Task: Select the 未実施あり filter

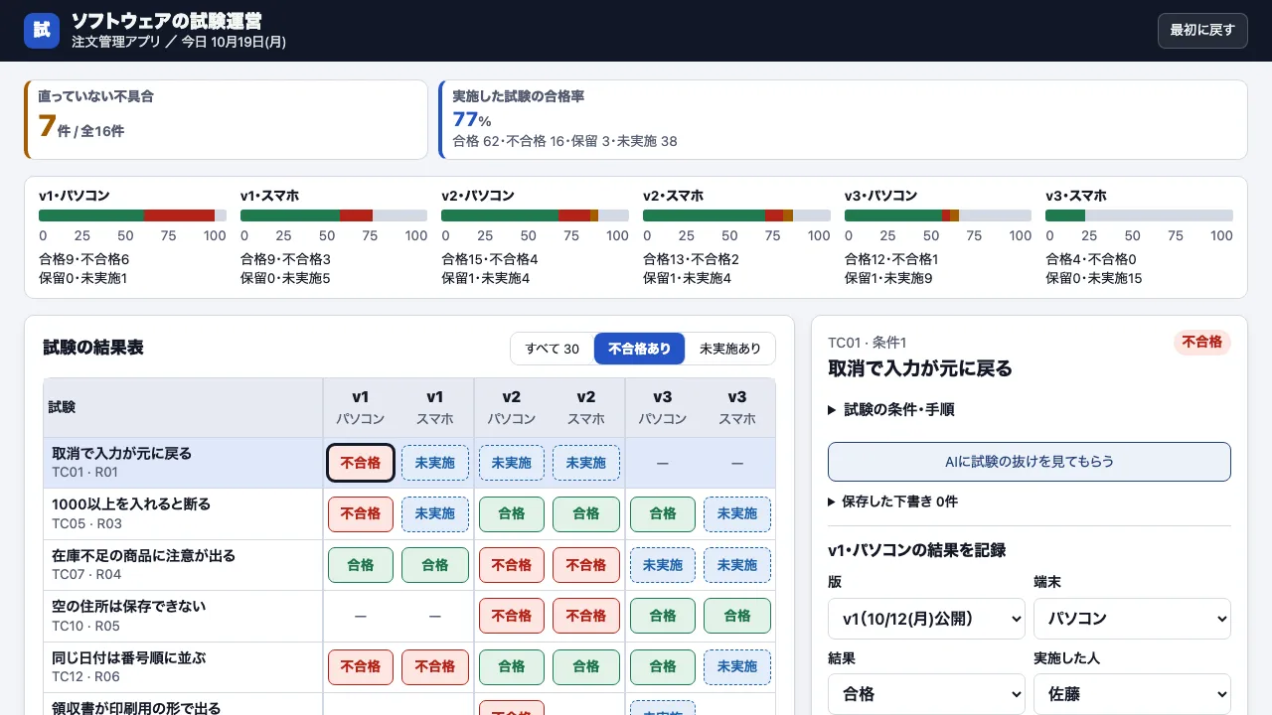Action: [x=730, y=349]
